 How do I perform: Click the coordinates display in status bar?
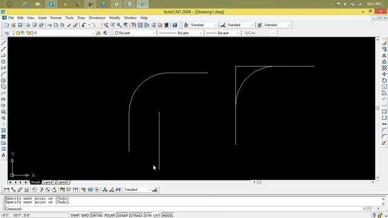pos(35,216)
